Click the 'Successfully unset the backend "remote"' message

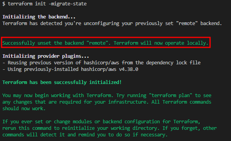tap(105, 43)
